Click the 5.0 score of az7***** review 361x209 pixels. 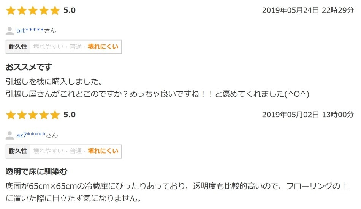70,115
